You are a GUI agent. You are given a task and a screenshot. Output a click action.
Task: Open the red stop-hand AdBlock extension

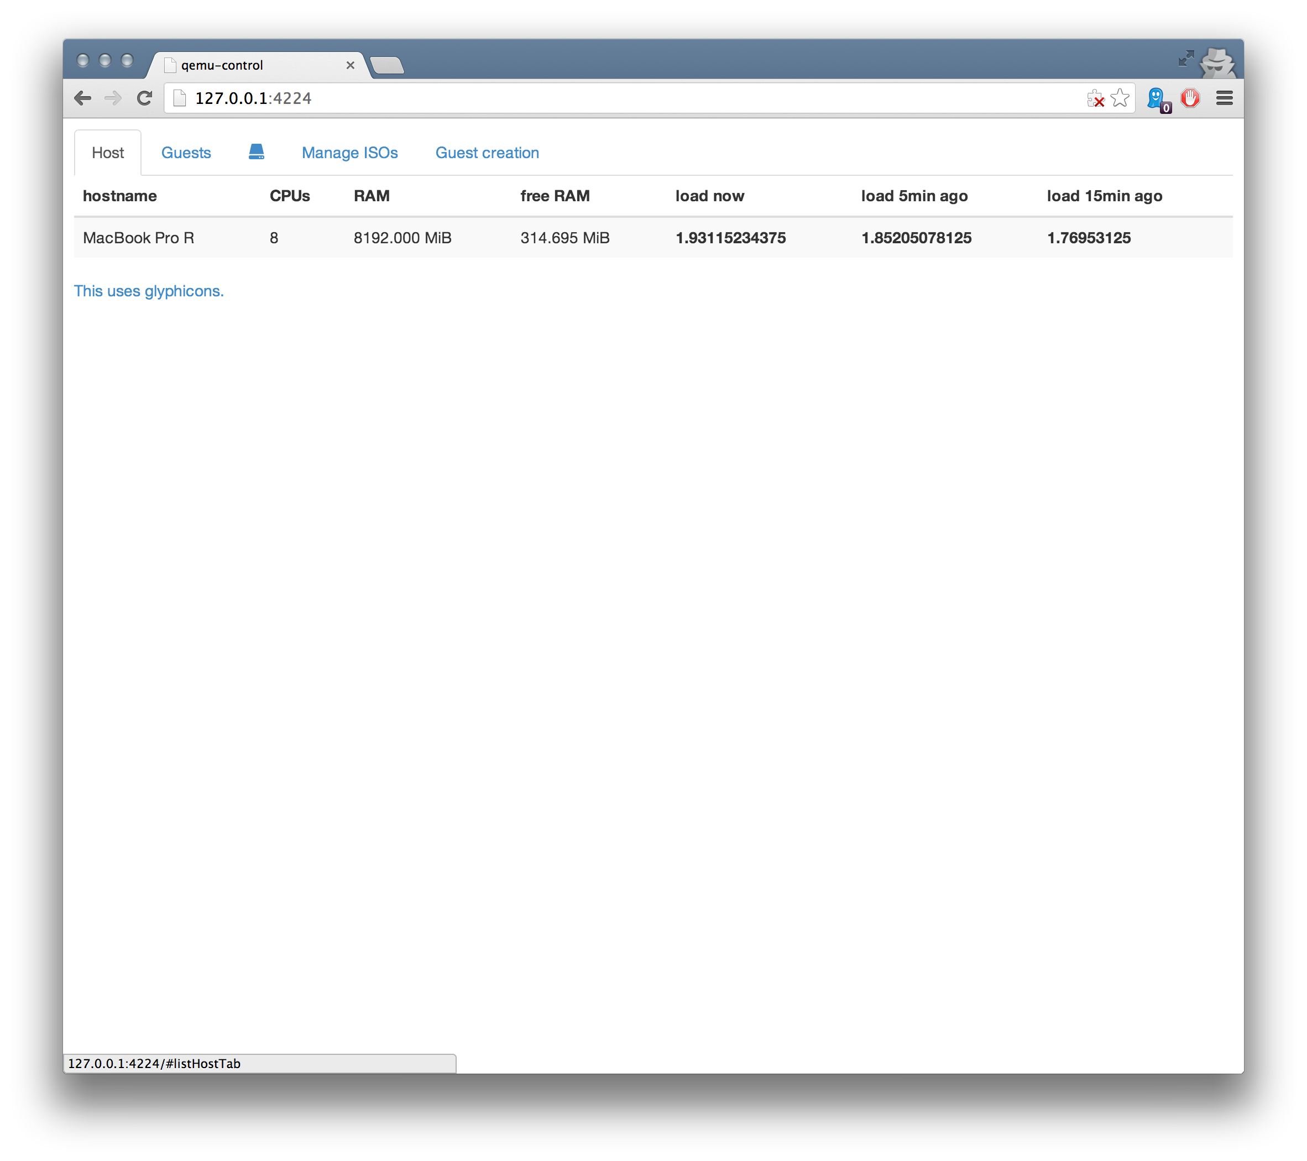1190,98
